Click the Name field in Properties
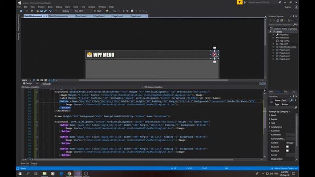This screenshot has width=315, height=177. 285,100
